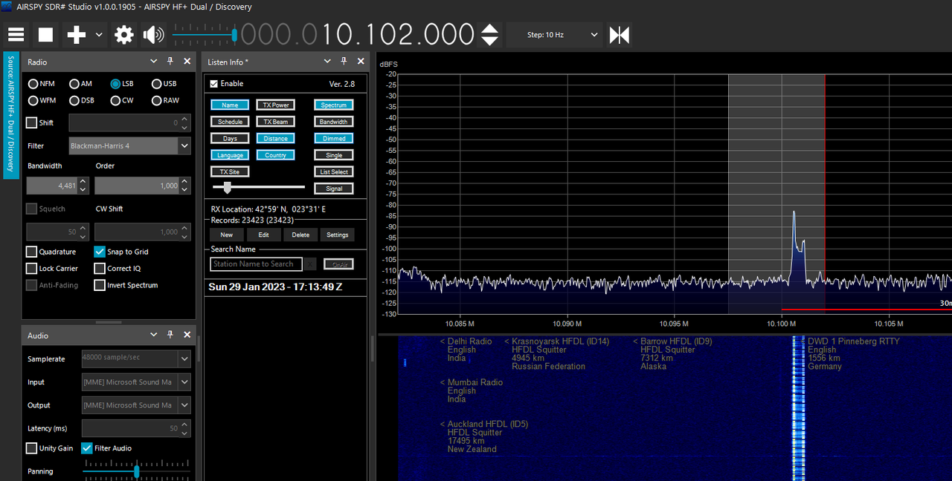Enable the Lock Carrier checkbox
The height and width of the screenshot is (481, 952).
(x=31, y=268)
